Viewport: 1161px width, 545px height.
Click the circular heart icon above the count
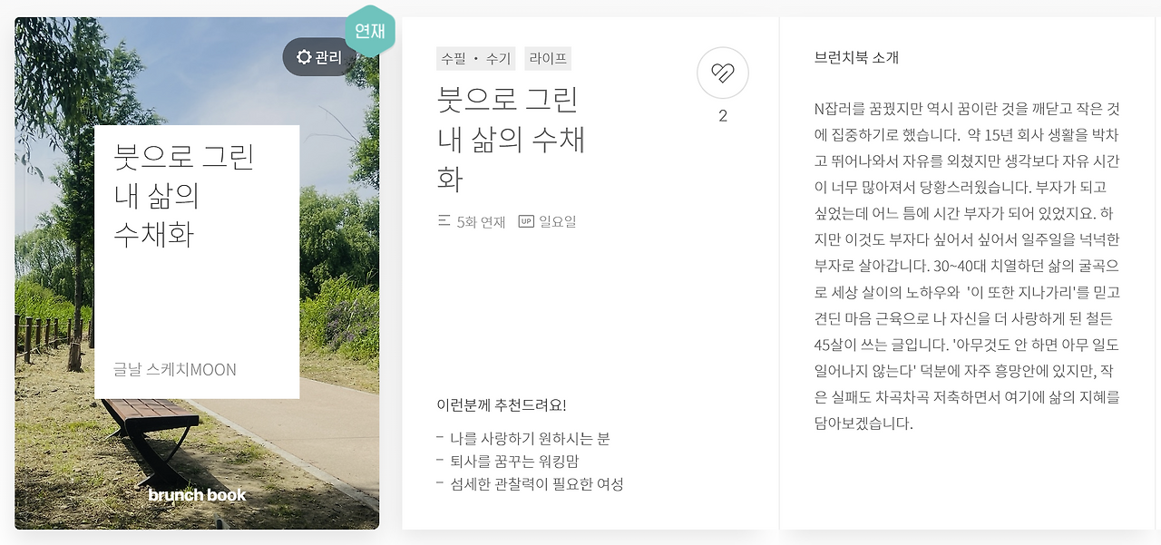[x=722, y=73]
